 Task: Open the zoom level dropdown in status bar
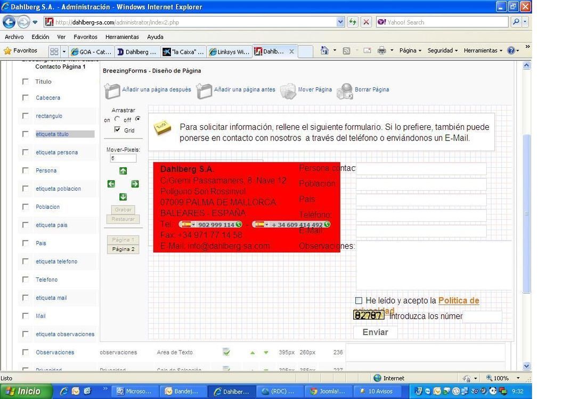[518, 378]
